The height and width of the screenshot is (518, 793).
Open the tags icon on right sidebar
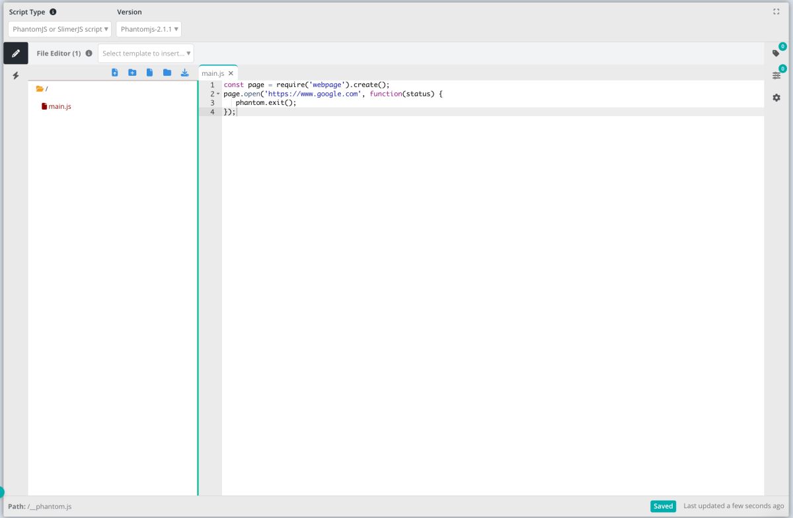click(776, 53)
